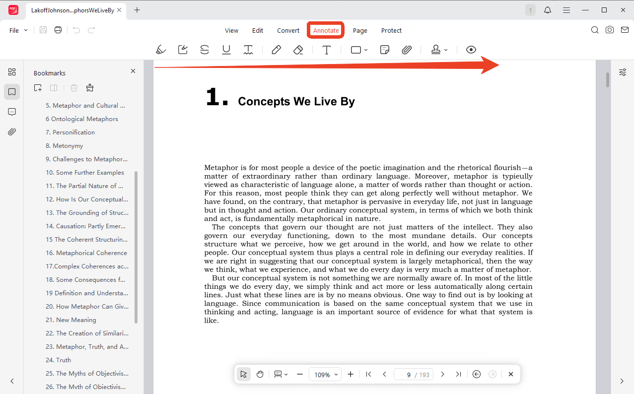Open the properties panel slider icon

(622, 72)
